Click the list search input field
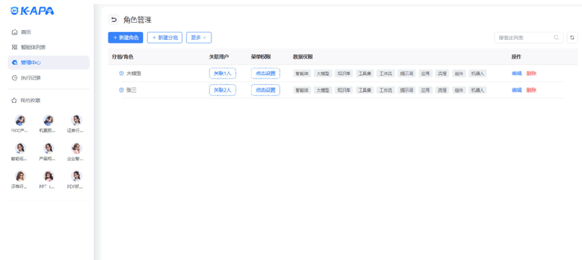This screenshot has width=582, height=260. (522, 38)
